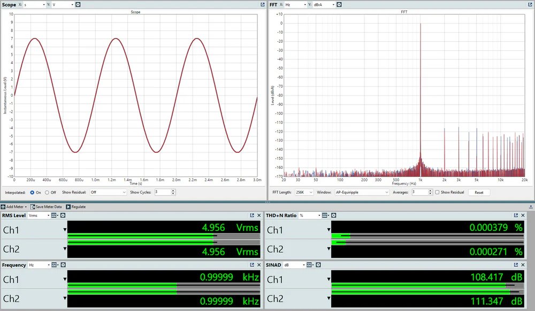Click the 0.000271 % THD+N reading

point(496,252)
